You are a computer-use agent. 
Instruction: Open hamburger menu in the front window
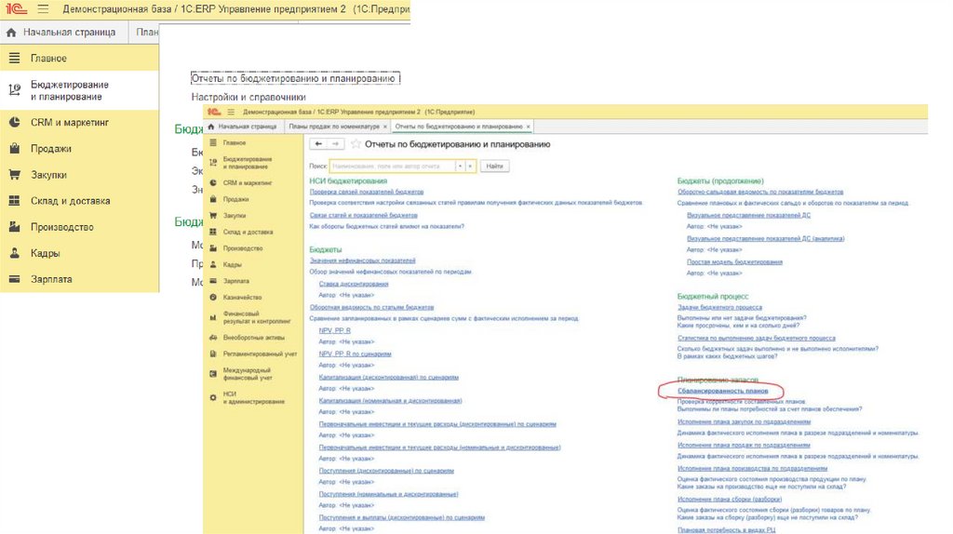click(x=231, y=112)
